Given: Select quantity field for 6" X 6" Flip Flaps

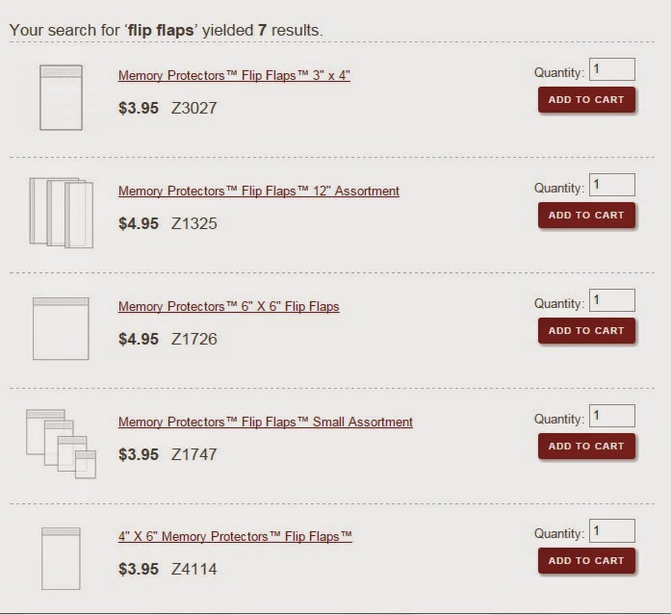Looking at the screenshot, I should (612, 300).
